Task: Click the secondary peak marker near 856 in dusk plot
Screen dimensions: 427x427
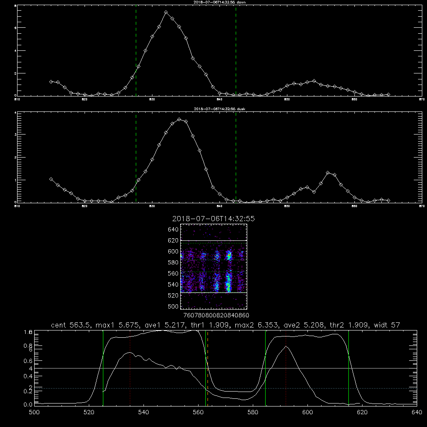Action: (x=328, y=173)
